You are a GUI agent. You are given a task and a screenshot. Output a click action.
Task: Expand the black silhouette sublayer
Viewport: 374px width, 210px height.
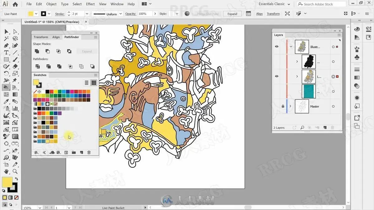(x=297, y=62)
